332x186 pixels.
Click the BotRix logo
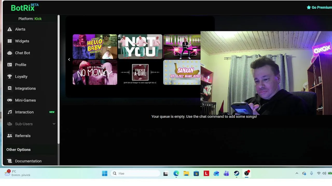tap(24, 7)
